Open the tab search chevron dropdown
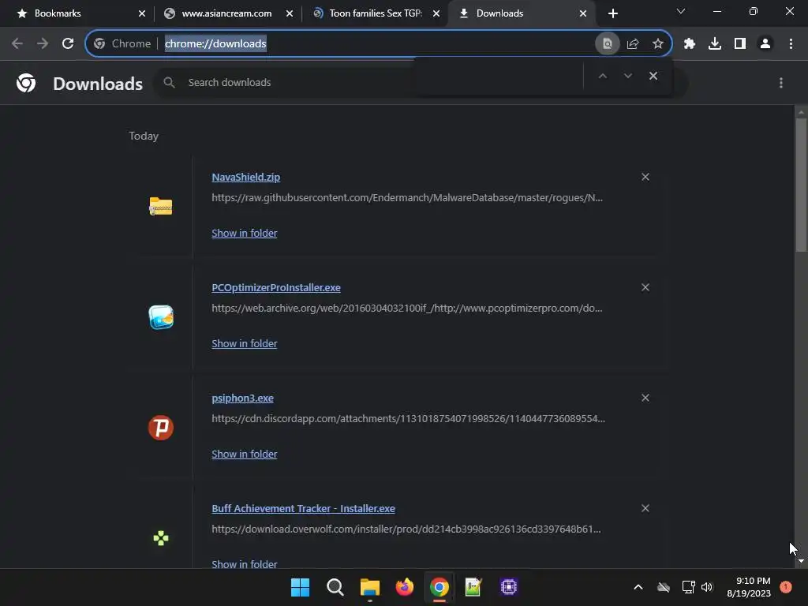 [x=681, y=11]
